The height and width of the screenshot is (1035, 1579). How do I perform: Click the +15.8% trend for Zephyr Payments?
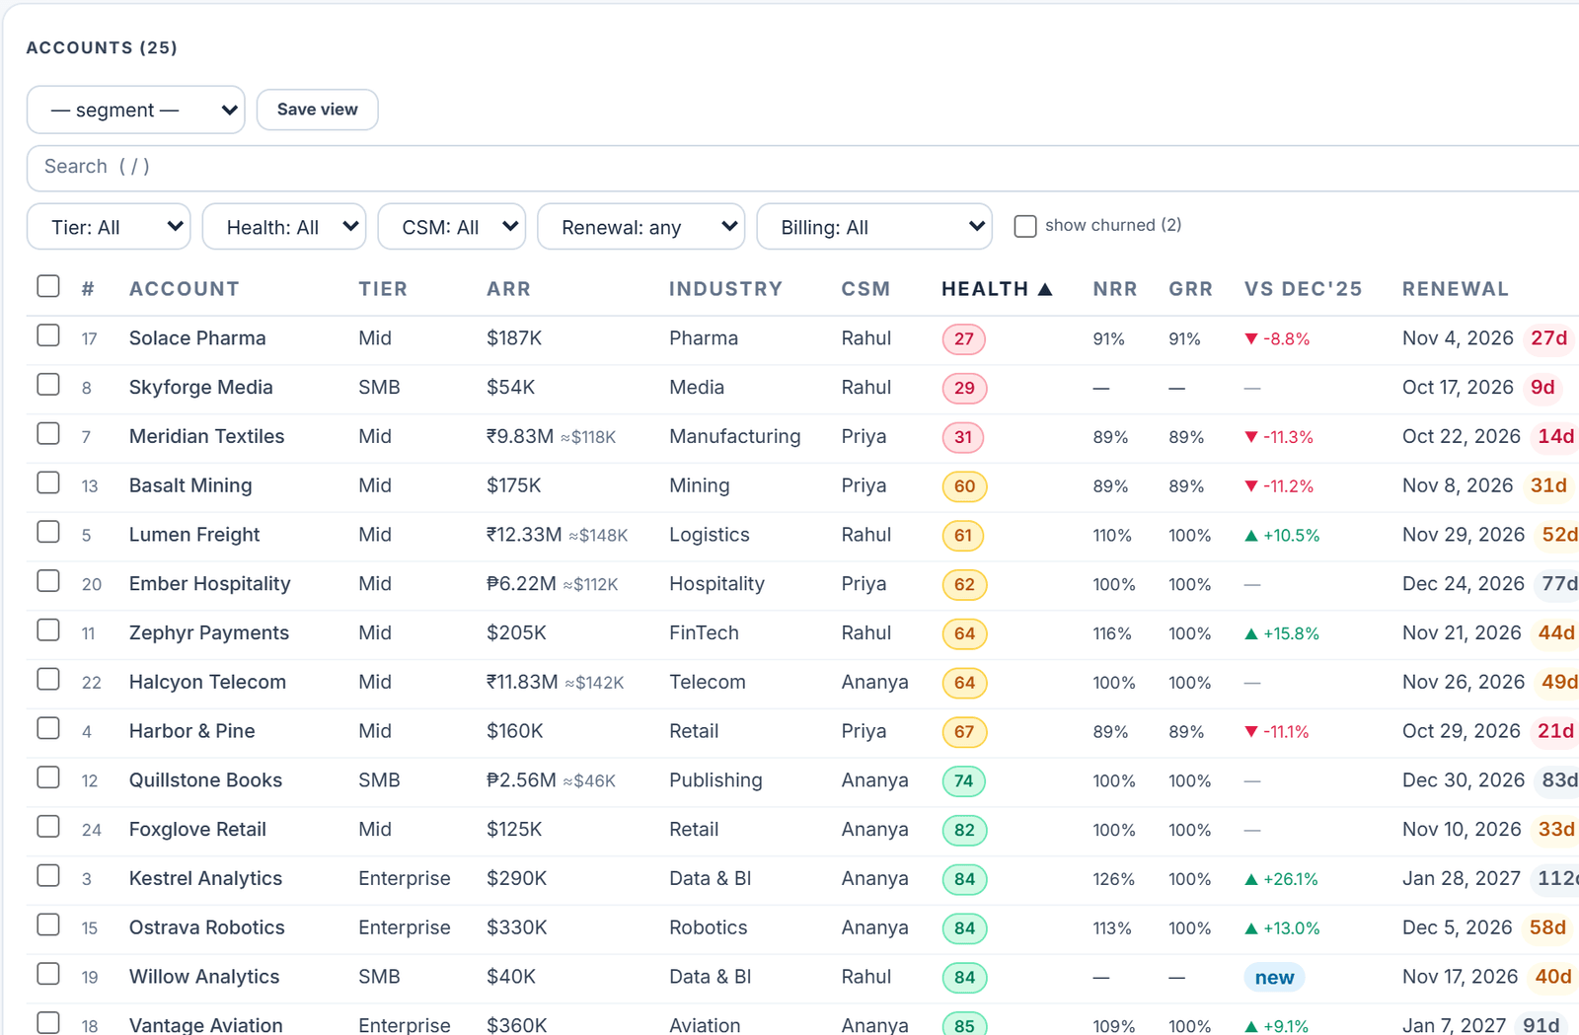click(x=1282, y=633)
